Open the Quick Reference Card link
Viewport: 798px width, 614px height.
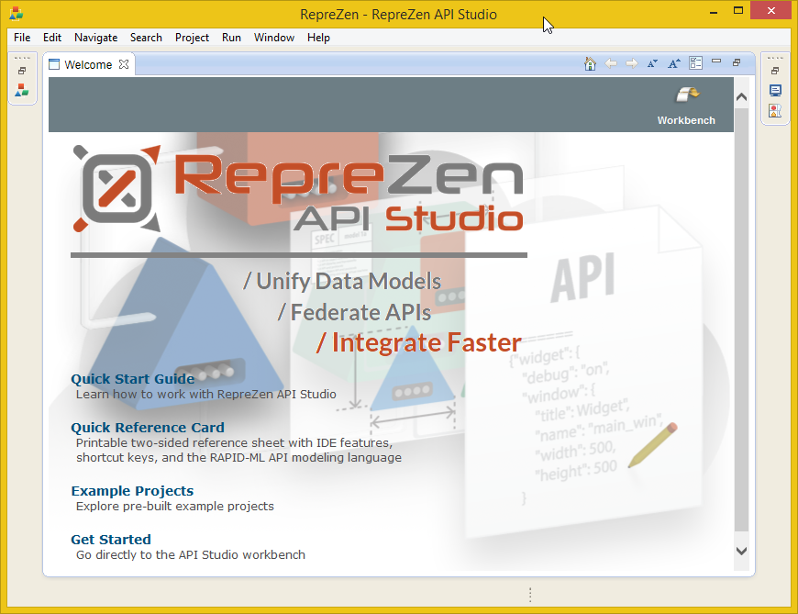click(148, 427)
